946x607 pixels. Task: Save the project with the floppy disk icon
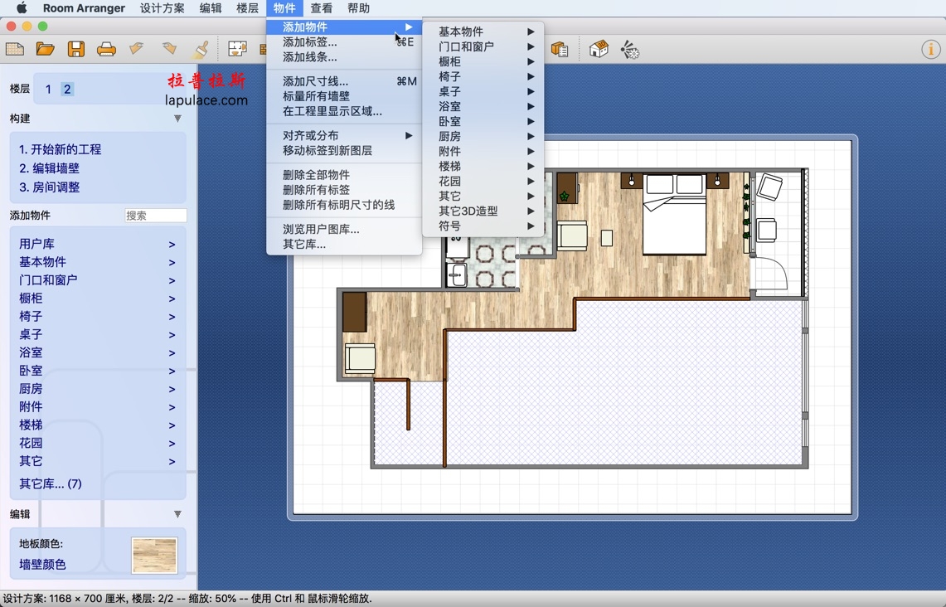pyautogui.click(x=76, y=49)
